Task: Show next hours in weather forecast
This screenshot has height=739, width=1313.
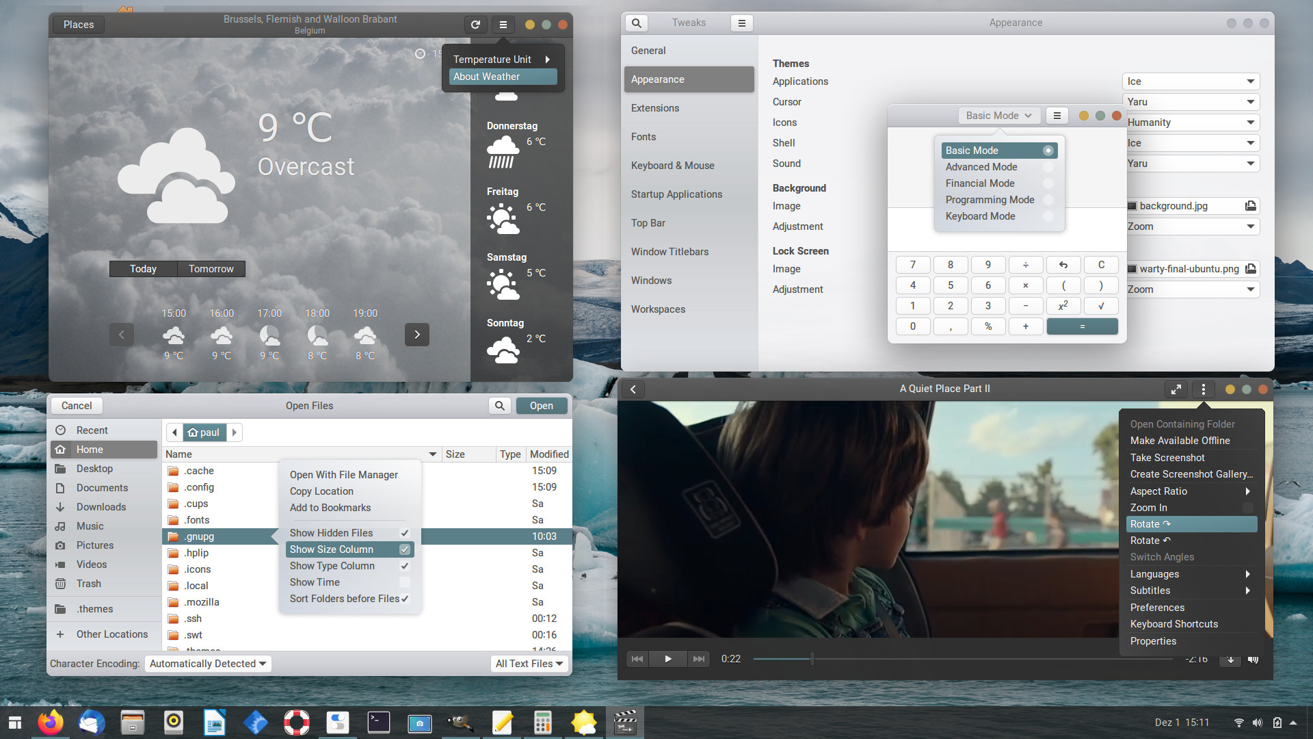Action: (x=417, y=335)
